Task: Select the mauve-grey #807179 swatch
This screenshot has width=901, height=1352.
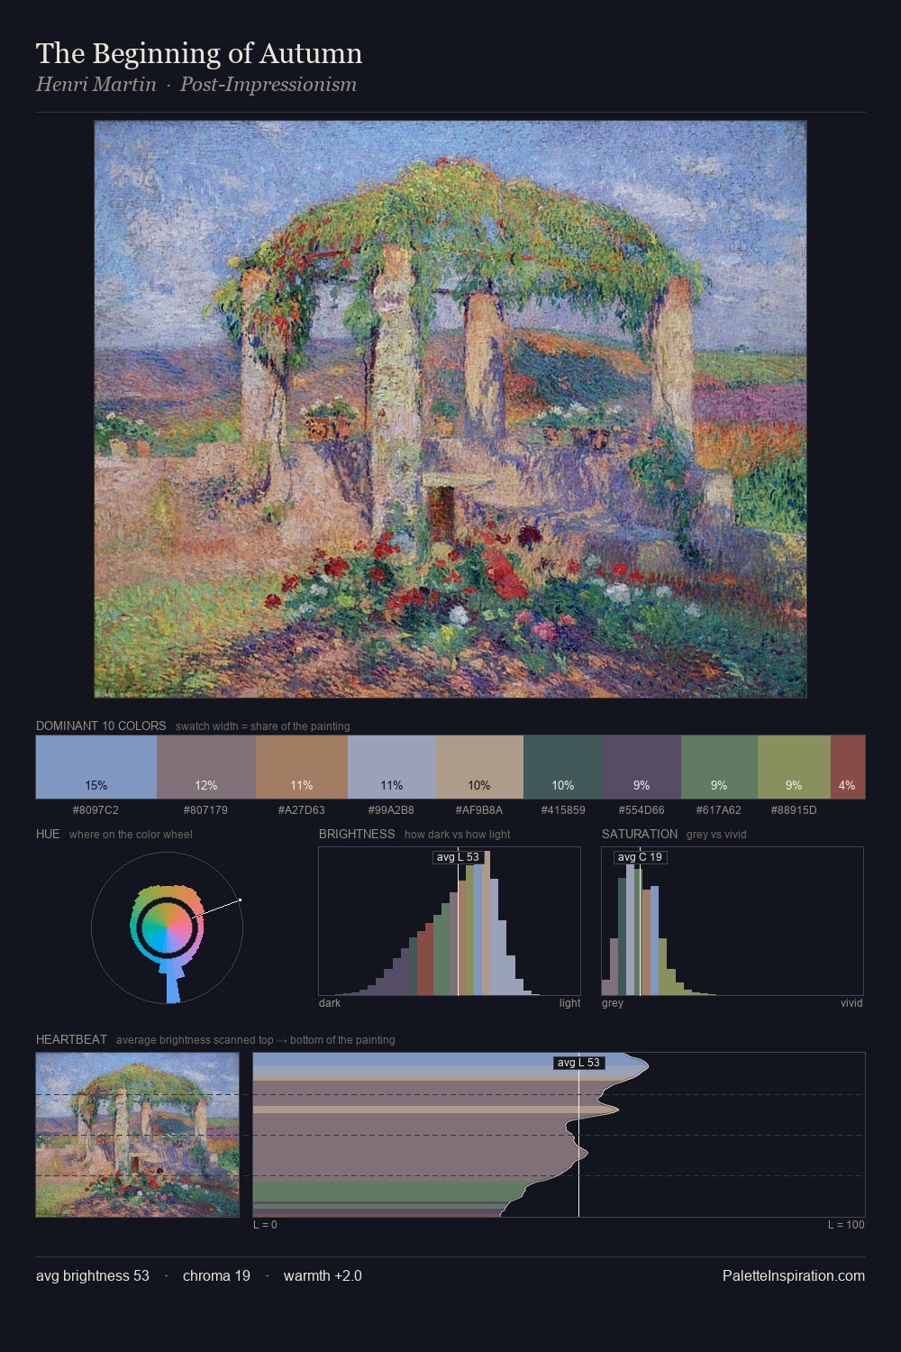Action: [x=206, y=767]
